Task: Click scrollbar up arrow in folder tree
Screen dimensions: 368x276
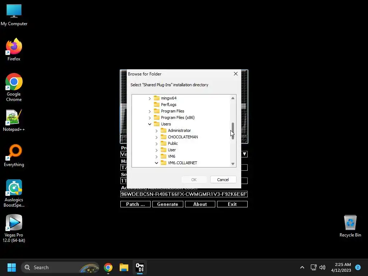Action: click(233, 98)
